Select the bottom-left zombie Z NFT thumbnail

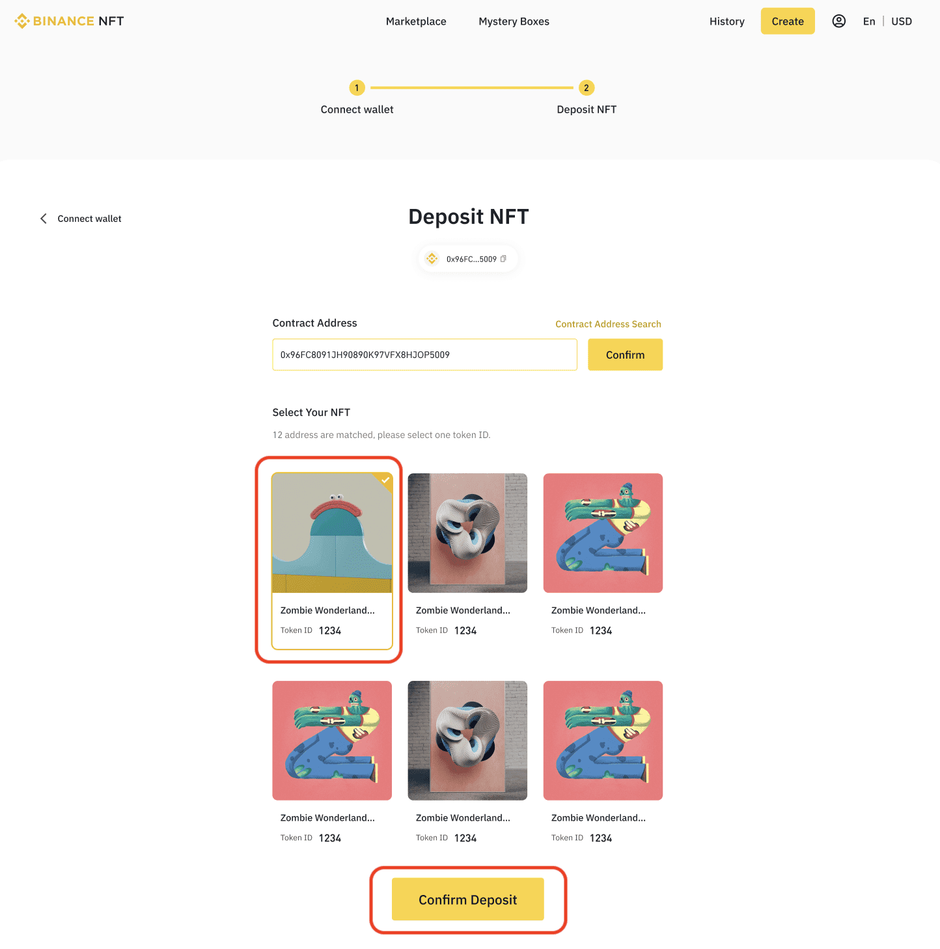coord(332,741)
